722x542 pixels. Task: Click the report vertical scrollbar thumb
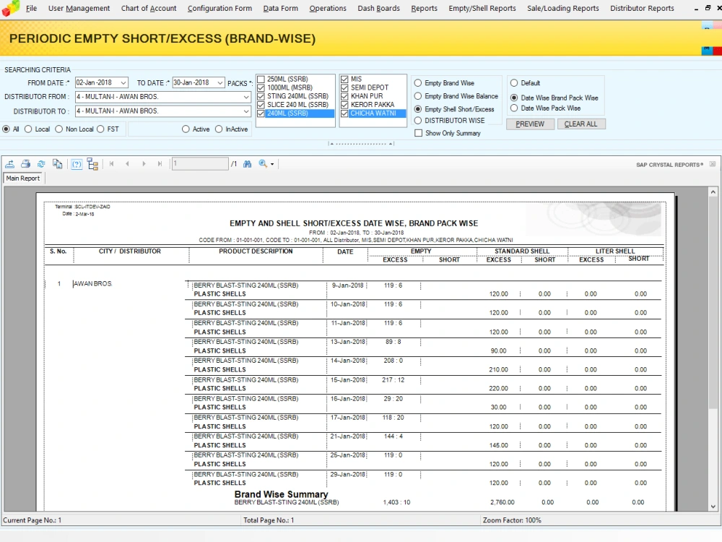coord(713,302)
